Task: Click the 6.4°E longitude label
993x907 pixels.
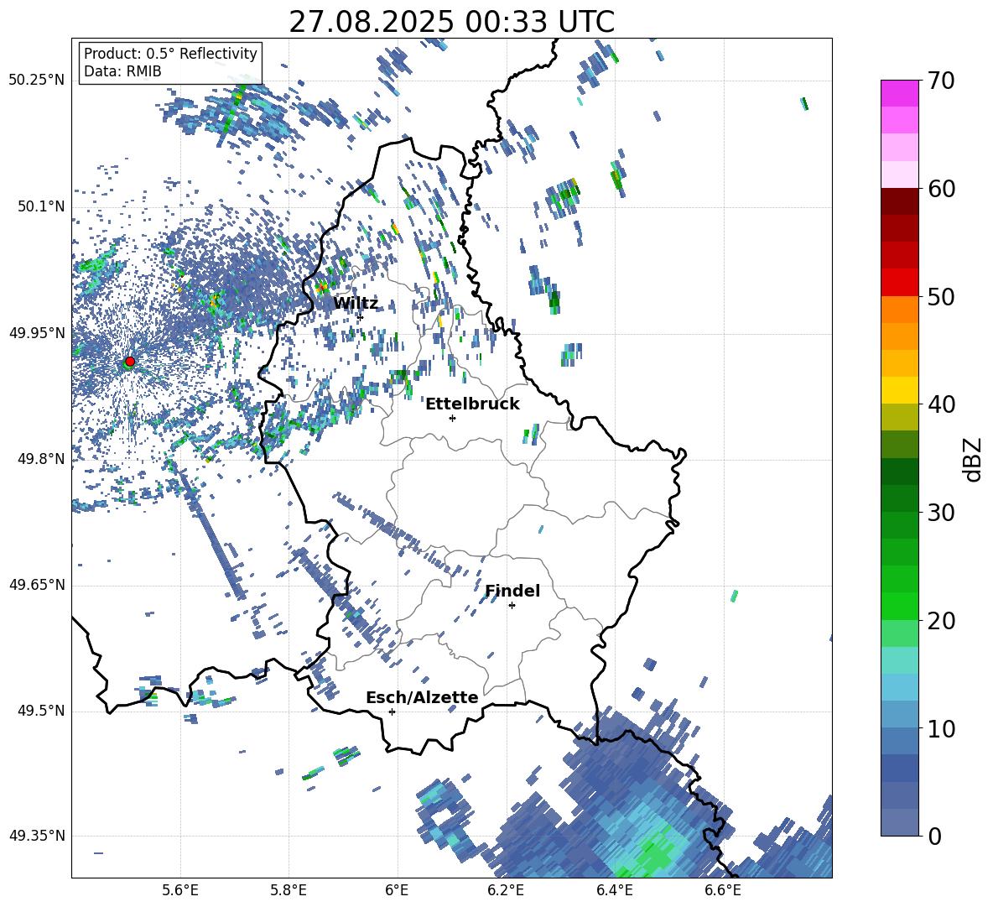Action: coord(614,890)
